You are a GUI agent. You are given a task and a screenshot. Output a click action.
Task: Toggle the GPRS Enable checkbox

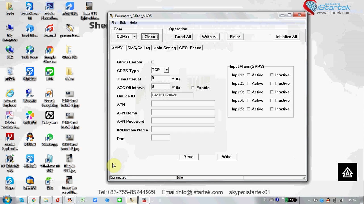tap(152, 62)
